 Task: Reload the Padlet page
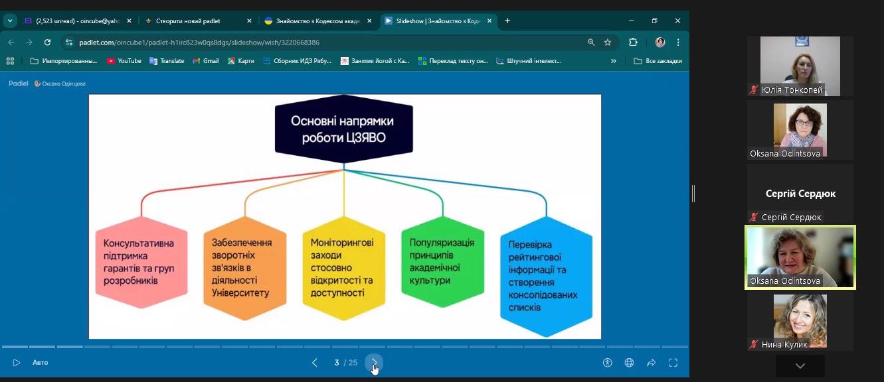(47, 42)
